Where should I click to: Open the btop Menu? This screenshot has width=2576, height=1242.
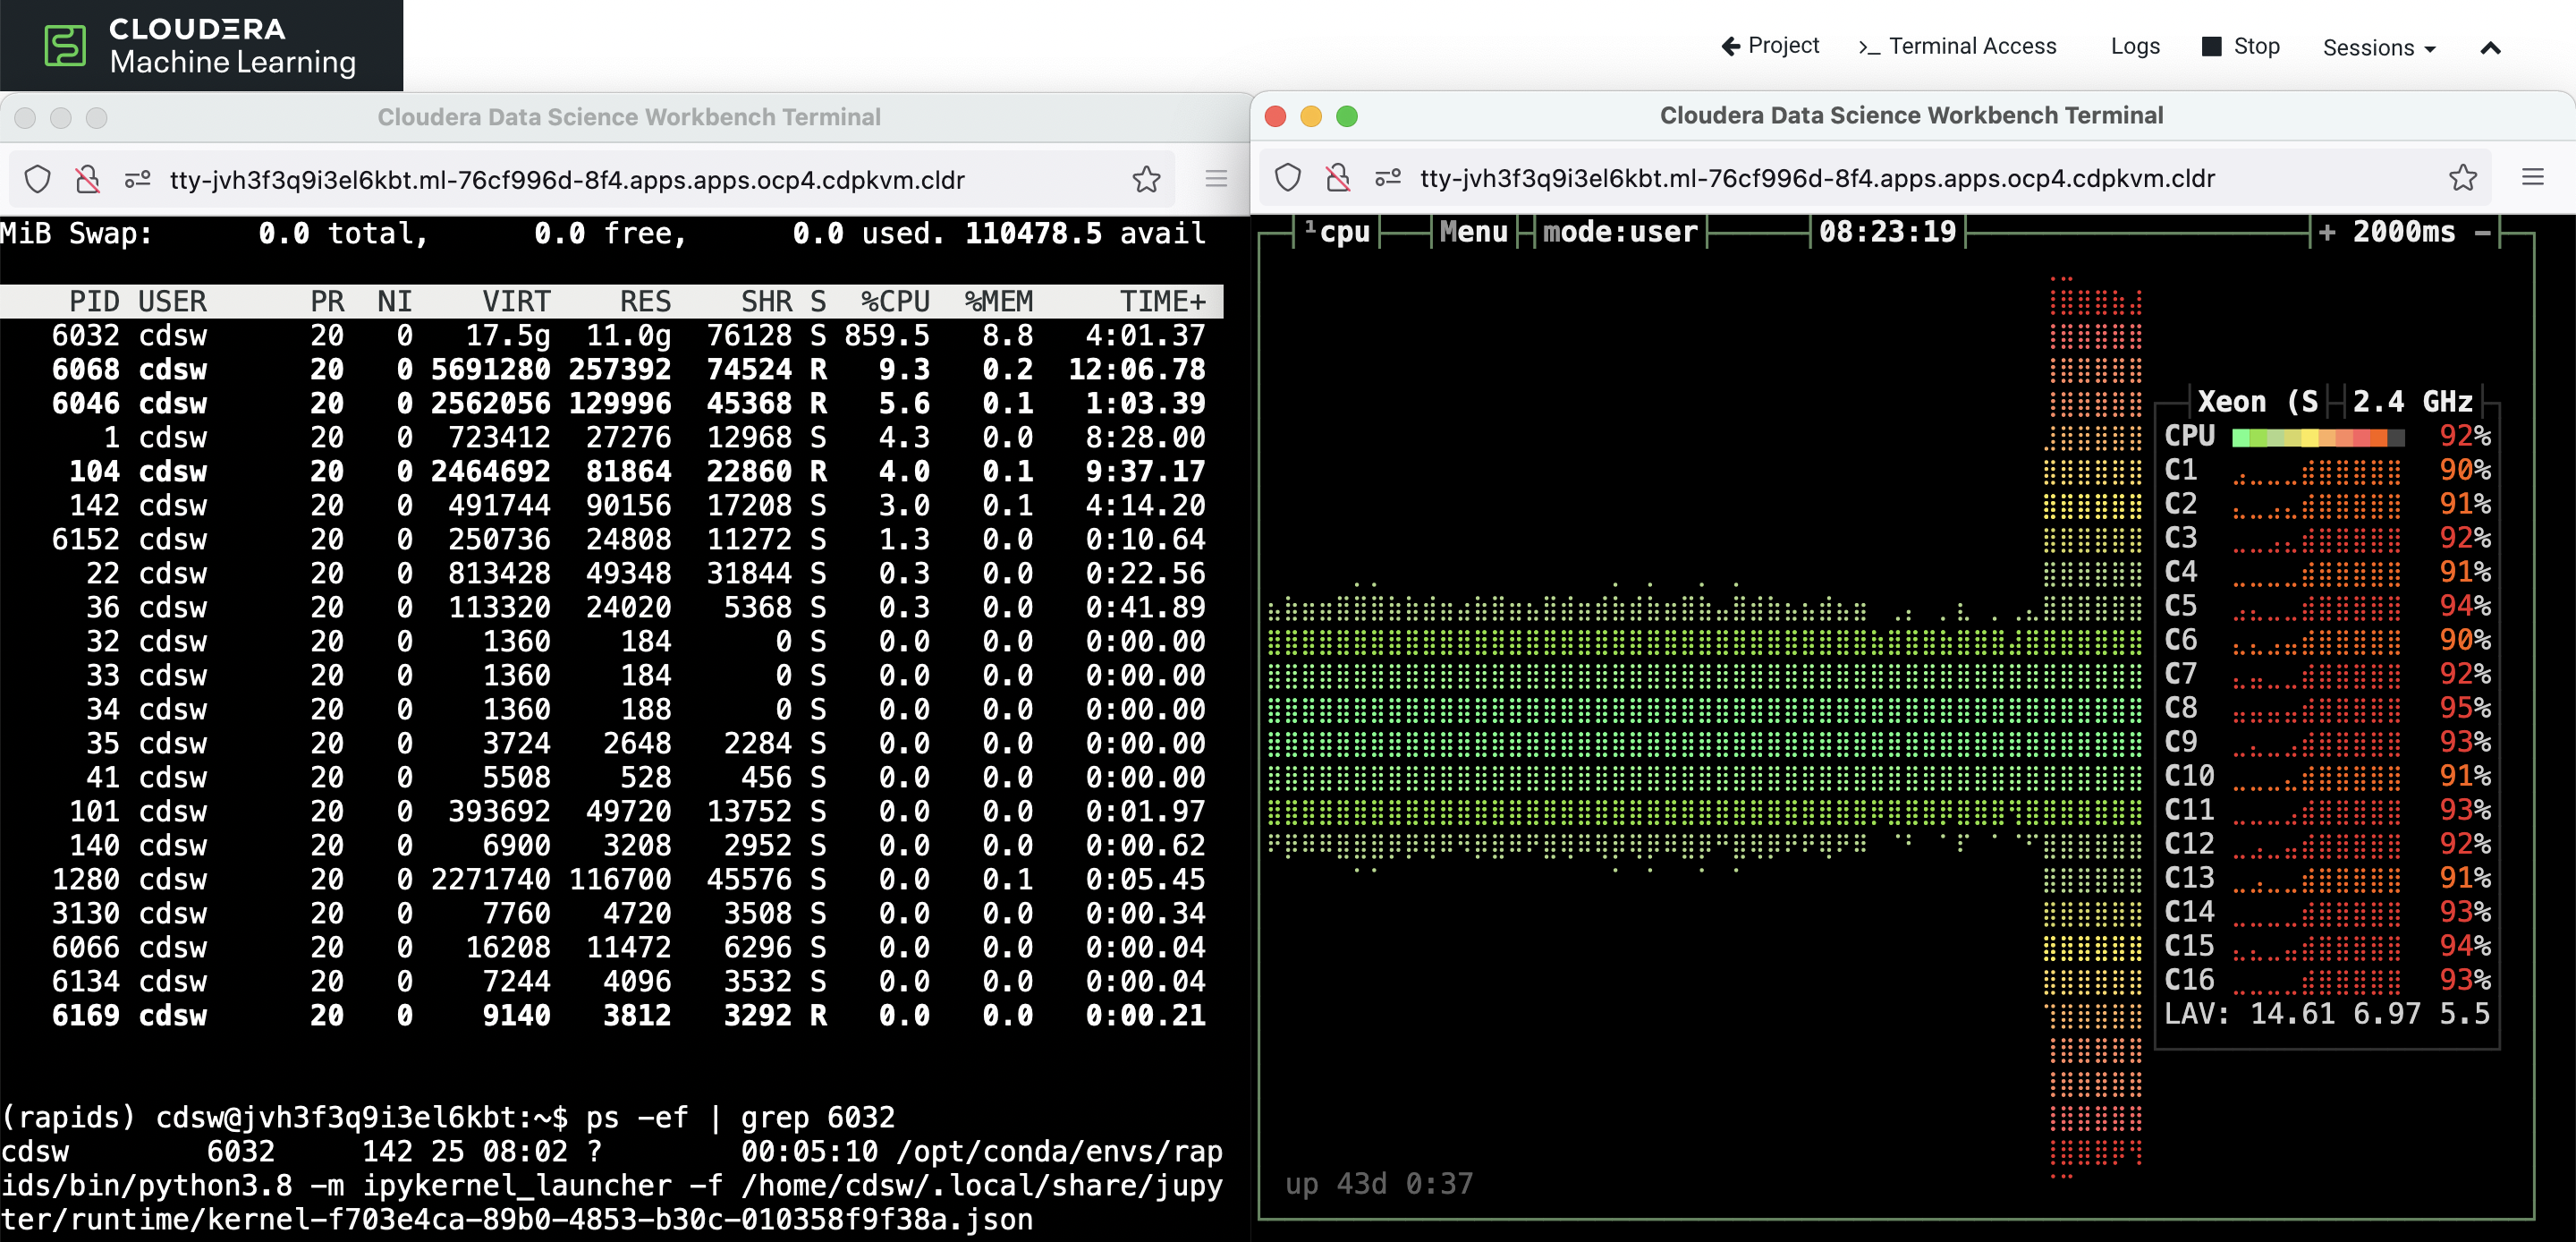click(1473, 232)
